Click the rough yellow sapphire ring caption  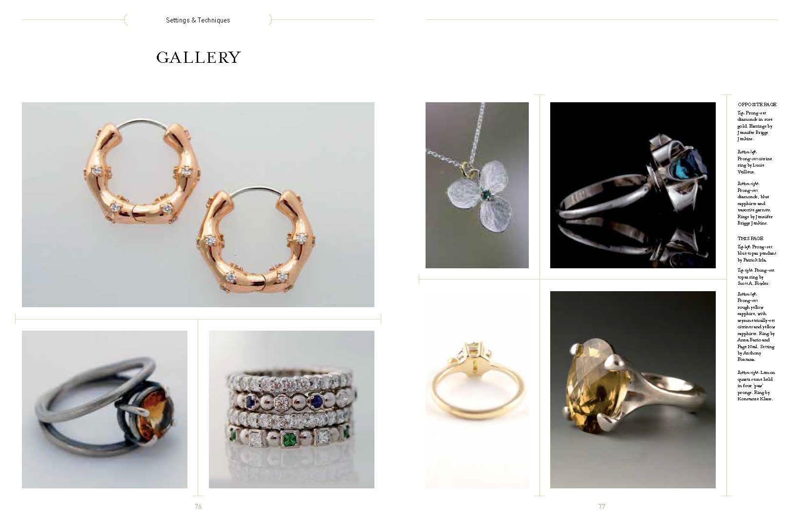tap(756, 327)
